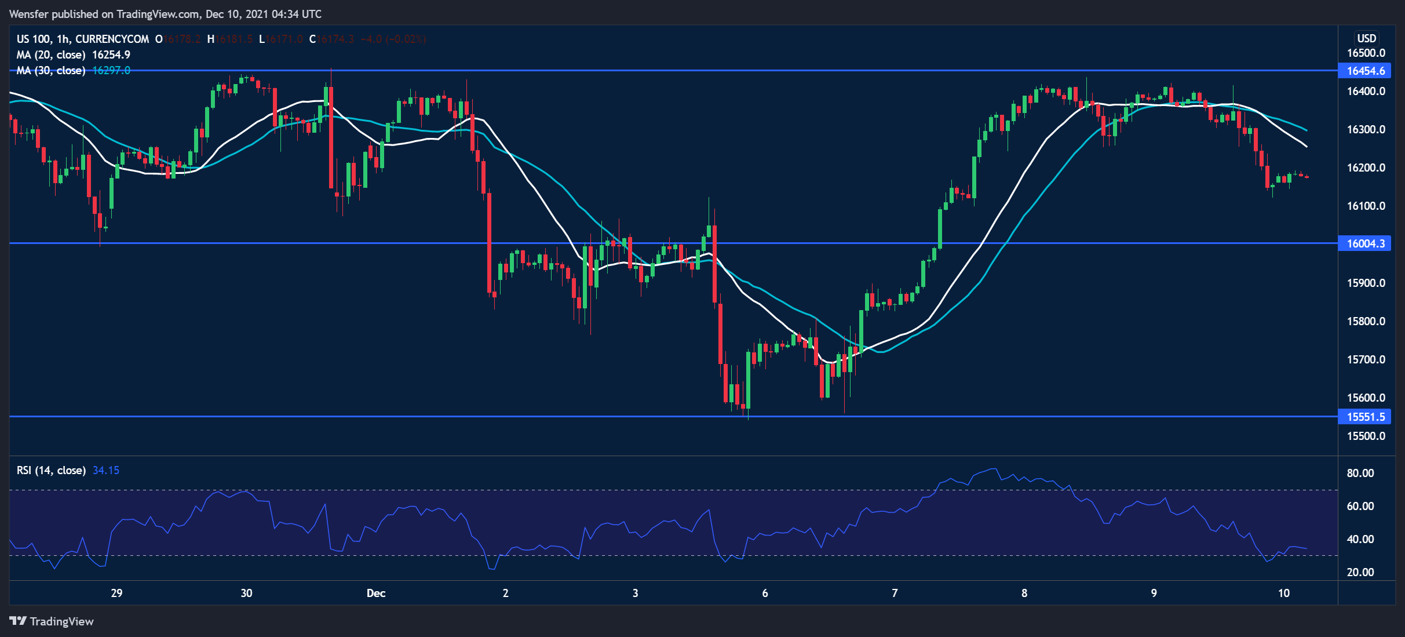
Task: Click the MA (30, close) indicator legend
Action: click(x=51, y=70)
